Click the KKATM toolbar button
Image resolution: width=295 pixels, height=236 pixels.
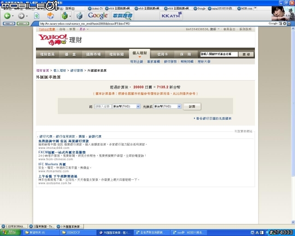[171, 16]
